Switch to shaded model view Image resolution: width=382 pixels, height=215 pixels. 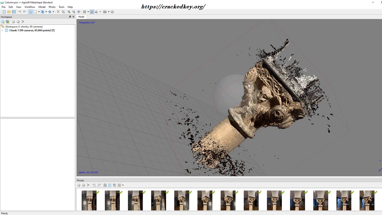click(96, 12)
